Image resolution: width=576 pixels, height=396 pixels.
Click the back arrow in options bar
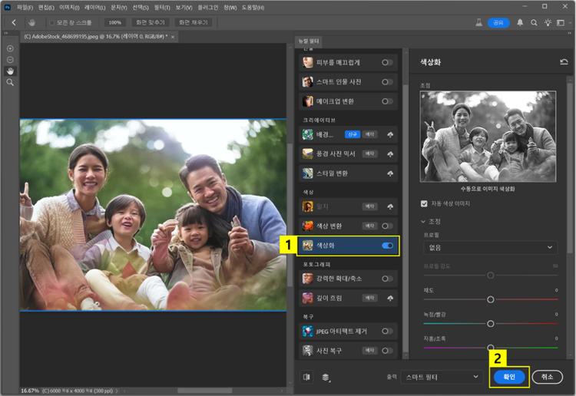[x=14, y=23]
